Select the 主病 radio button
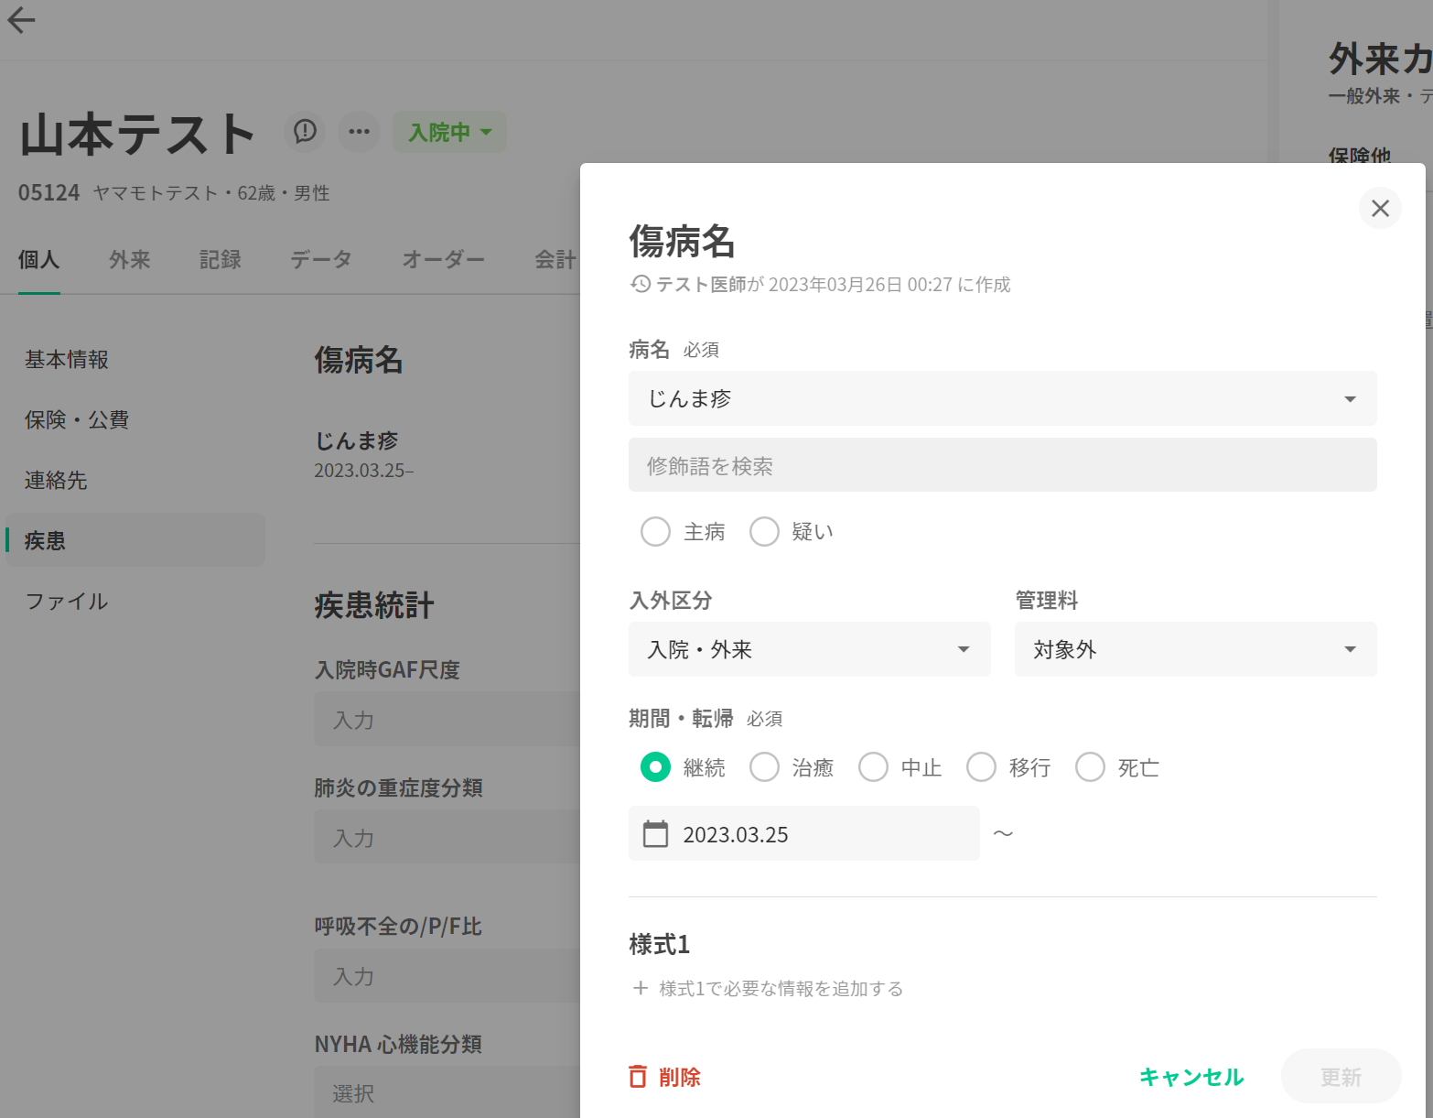Image resolution: width=1433 pixels, height=1118 pixels. point(655,531)
